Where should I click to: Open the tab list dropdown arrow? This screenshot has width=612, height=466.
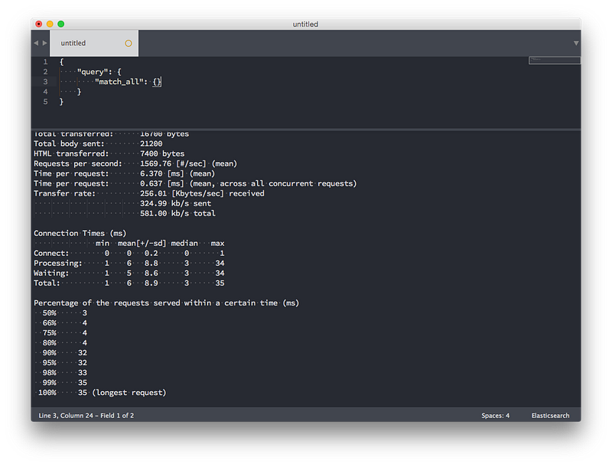pyautogui.click(x=576, y=44)
